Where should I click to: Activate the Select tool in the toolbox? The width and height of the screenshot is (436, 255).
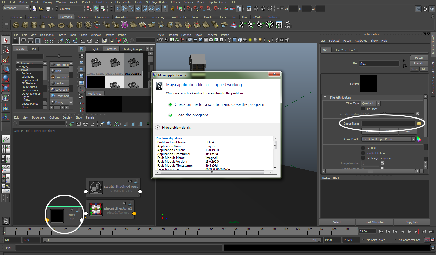tap(6, 40)
